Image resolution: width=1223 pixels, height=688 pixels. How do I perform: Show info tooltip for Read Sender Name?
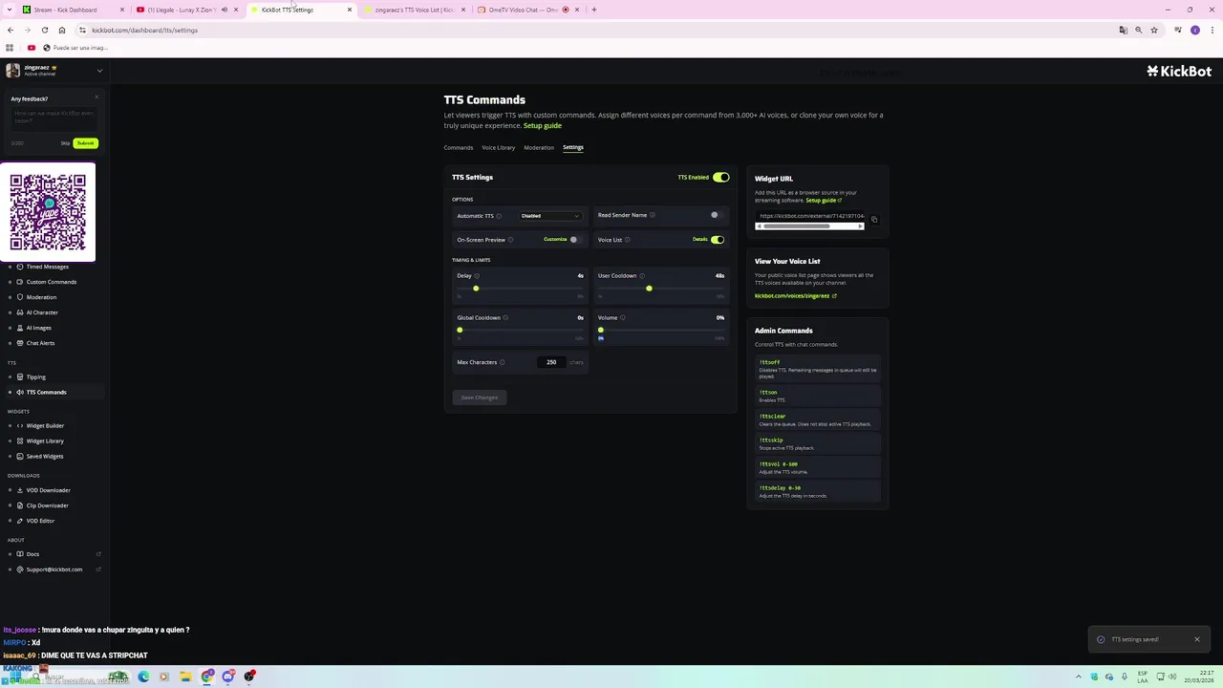coord(653,215)
